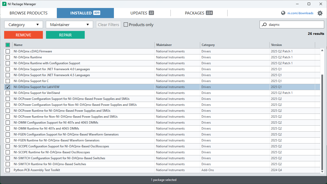Check the Python PCB Assembly Test Toolkit
The width and height of the screenshot is (327, 184).
pyautogui.click(x=8, y=170)
